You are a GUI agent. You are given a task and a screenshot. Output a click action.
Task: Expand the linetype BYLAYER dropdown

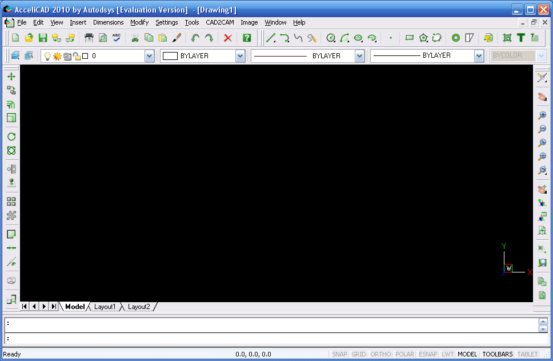coord(359,56)
